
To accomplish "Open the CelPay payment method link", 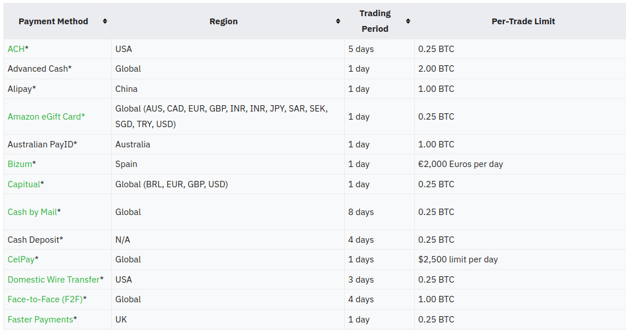I will click(x=21, y=259).
